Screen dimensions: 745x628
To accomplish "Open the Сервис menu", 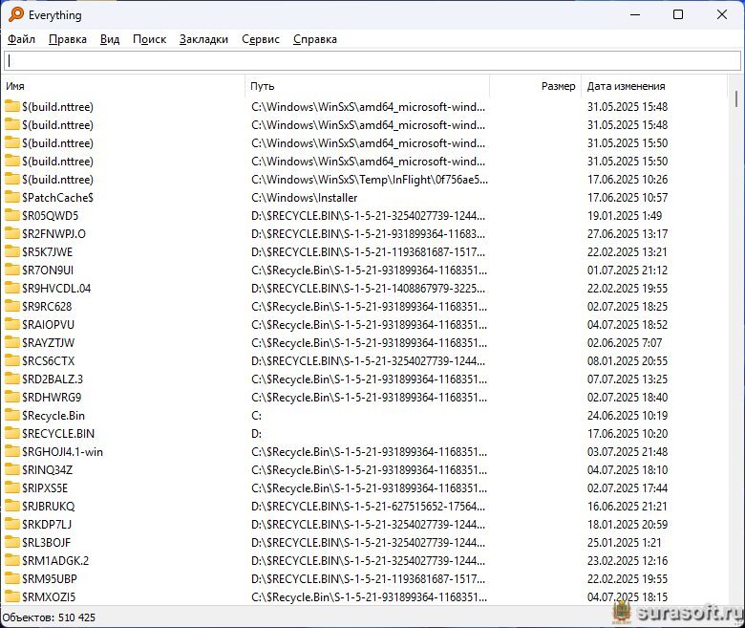I will pyautogui.click(x=261, y=39).
